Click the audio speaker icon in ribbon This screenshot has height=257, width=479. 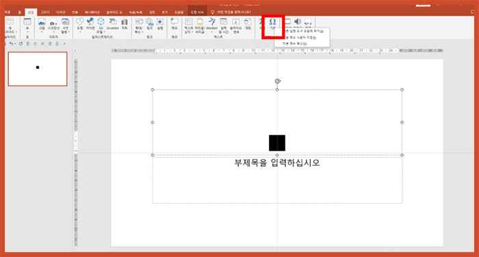[x=297, y=21]
